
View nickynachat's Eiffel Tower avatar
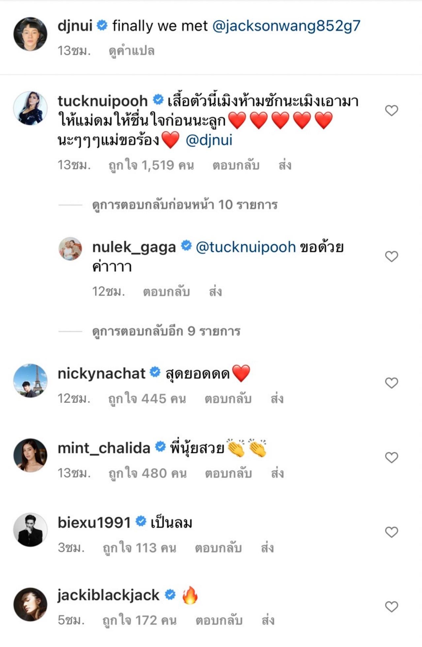point(30,380)
